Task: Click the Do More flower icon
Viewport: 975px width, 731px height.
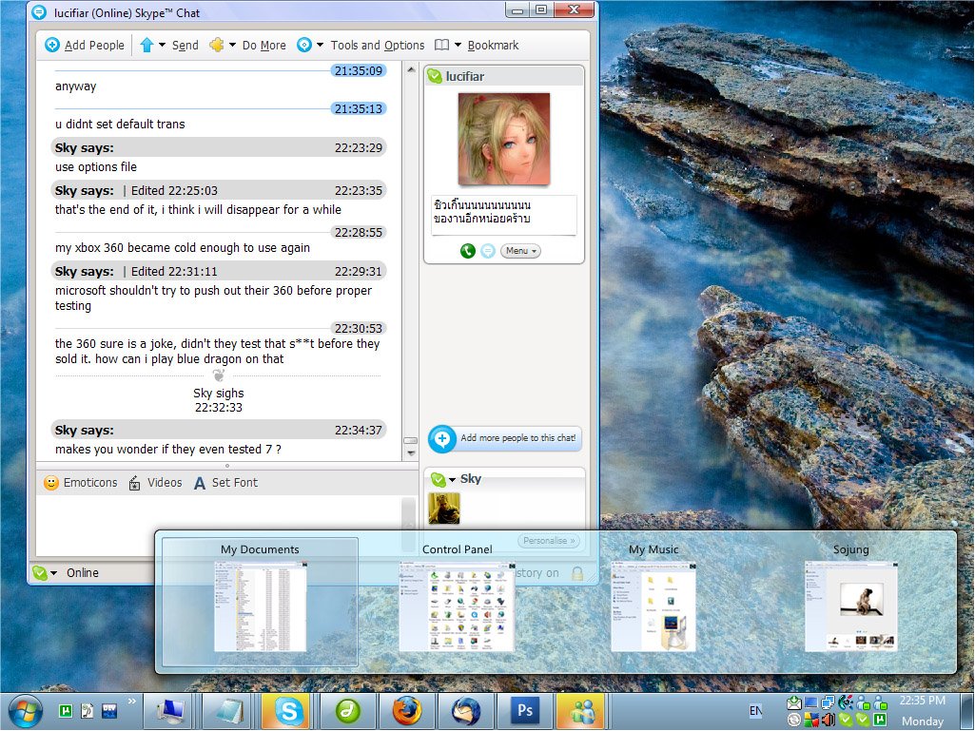Action: tap(216, 45)
